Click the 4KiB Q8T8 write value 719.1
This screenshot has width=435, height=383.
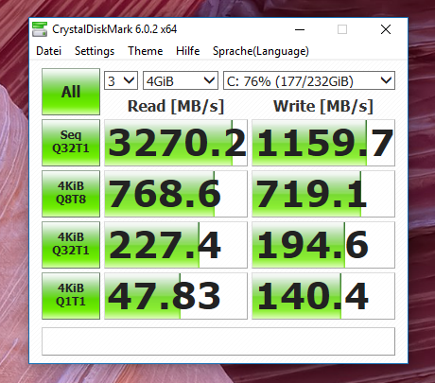pyautogui.click(x=323, y=194)
